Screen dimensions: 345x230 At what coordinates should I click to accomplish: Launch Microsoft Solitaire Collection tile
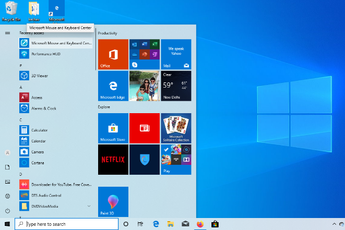(176, 128)
